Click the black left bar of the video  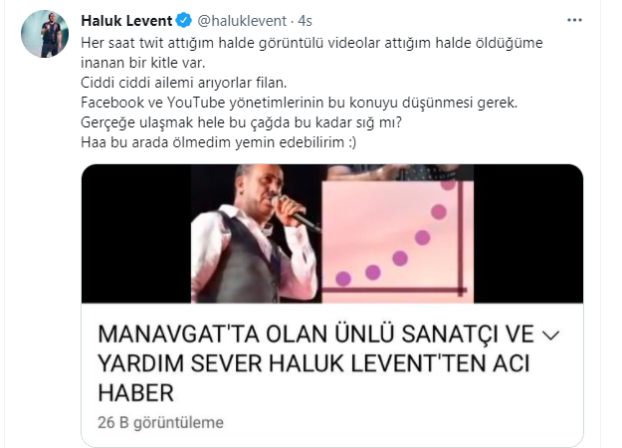136,234
